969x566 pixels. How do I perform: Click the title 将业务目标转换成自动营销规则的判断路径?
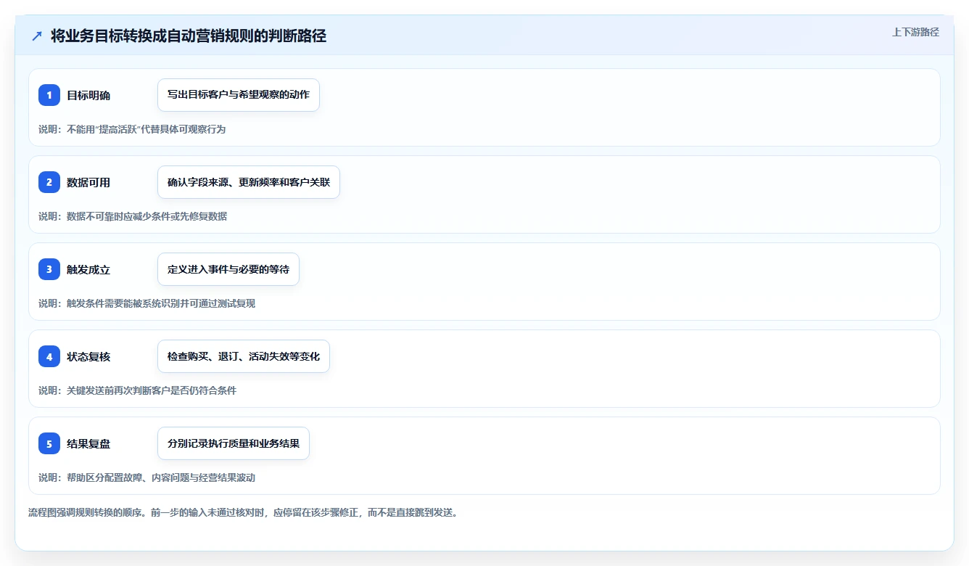(x=189, y=36)
